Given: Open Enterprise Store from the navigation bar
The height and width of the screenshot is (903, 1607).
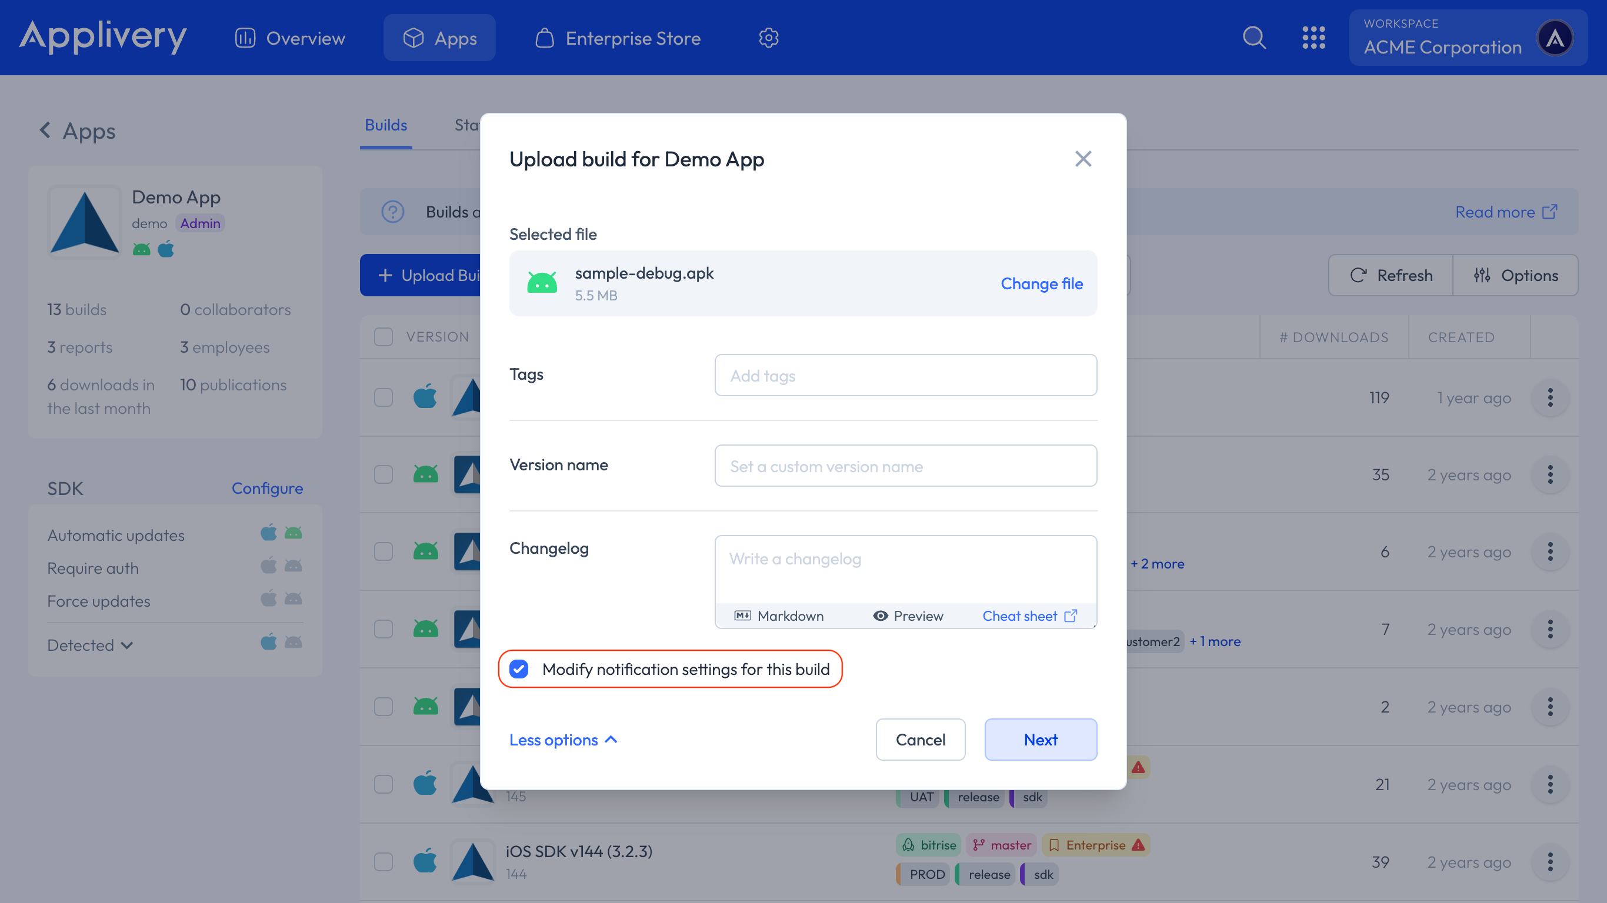Looking at the screenshot, I should coord(618,38).
